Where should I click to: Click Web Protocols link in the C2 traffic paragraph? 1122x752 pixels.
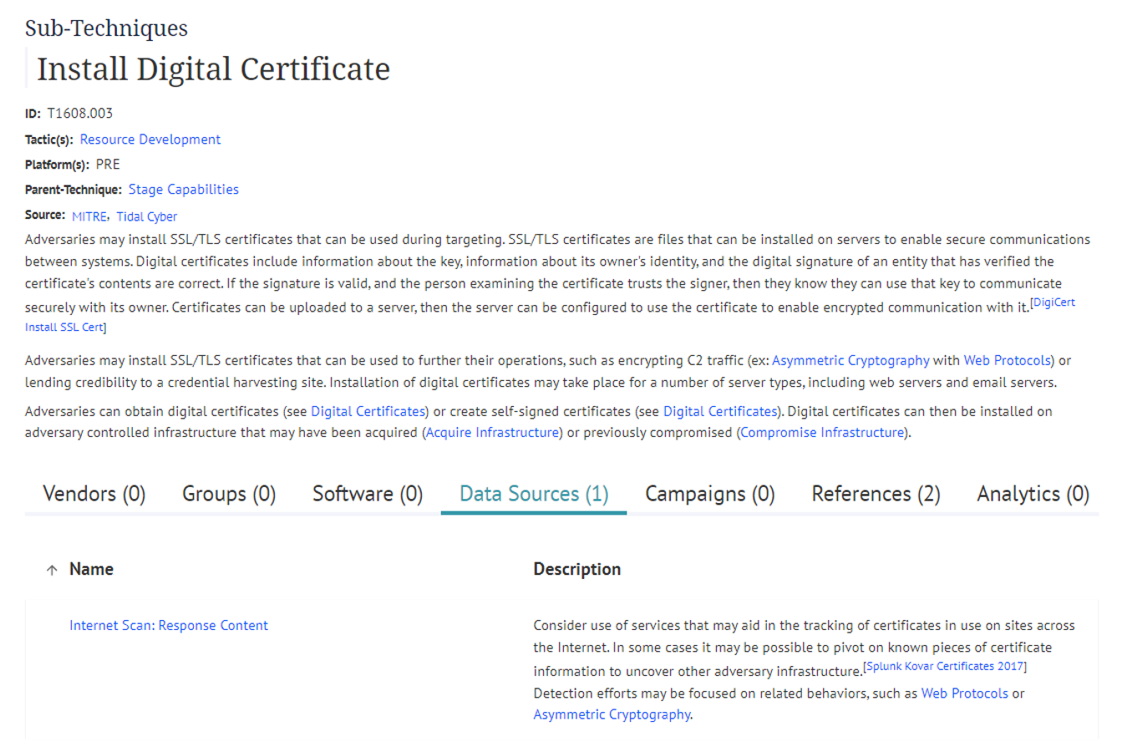pyautogui.click(x=1007, y=360)
